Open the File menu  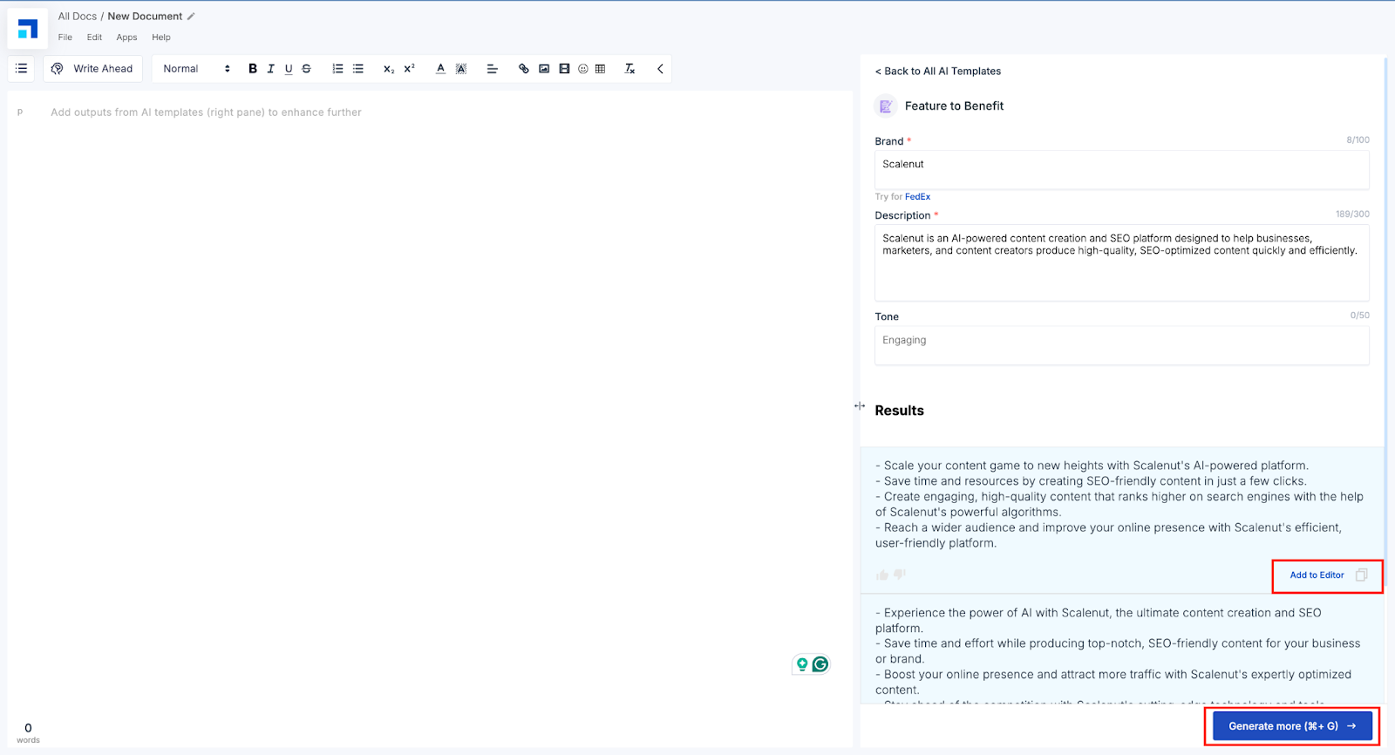65,37
